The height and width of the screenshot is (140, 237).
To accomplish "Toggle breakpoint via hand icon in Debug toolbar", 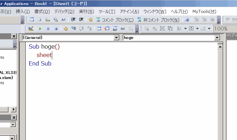I will tap(65, 29).
